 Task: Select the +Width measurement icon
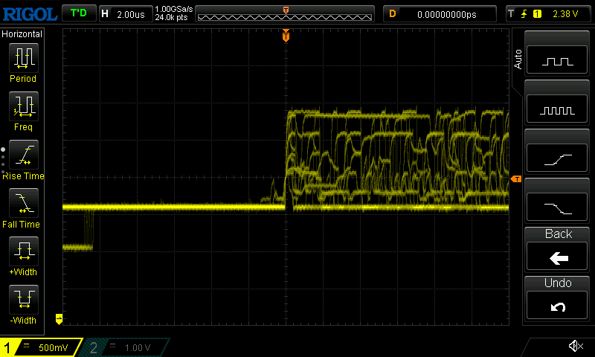[23, 255]
